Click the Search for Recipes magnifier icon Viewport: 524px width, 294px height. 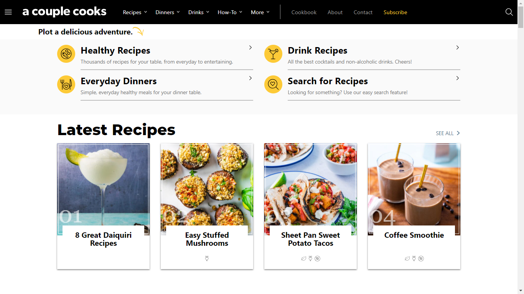tap(273, 84)
